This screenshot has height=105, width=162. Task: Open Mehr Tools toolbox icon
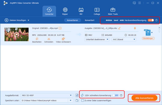[113, 10]
